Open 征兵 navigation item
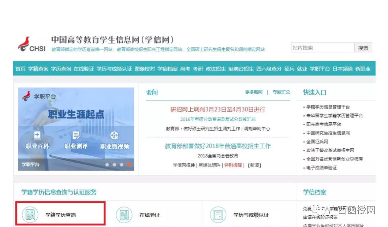The width and height of the screenshot is (388, 227). (x=289, y=68)
